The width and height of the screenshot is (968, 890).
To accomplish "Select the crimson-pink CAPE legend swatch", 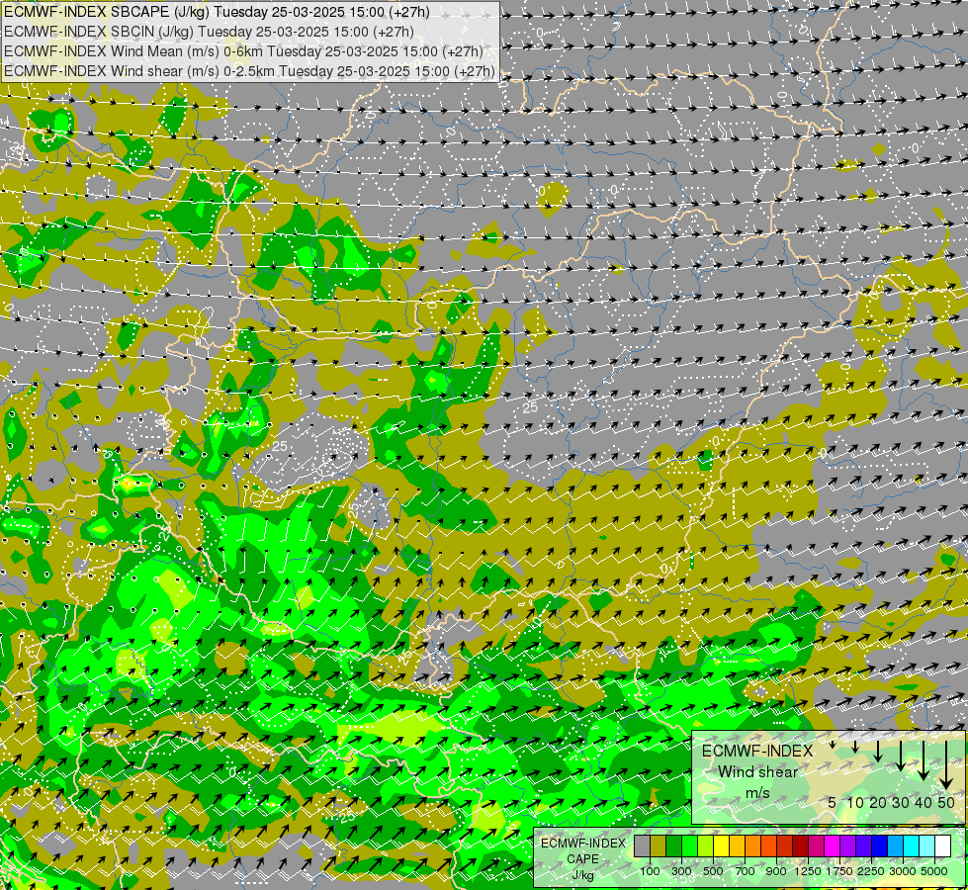I will coord(817,846).
